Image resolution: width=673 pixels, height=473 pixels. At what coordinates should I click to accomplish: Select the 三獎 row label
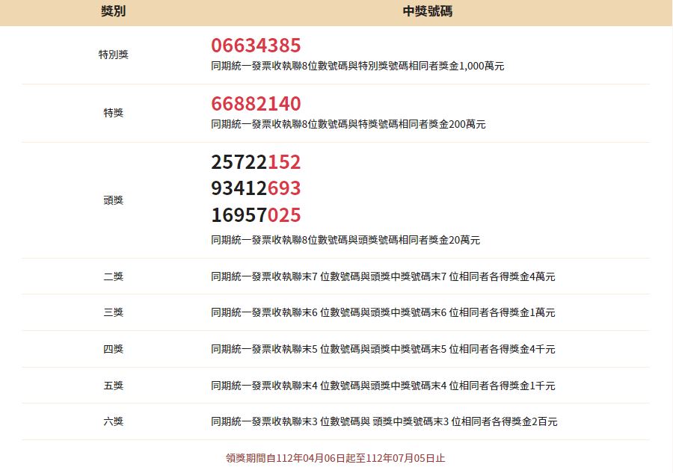pyautogui.click(x=114, y=312)
